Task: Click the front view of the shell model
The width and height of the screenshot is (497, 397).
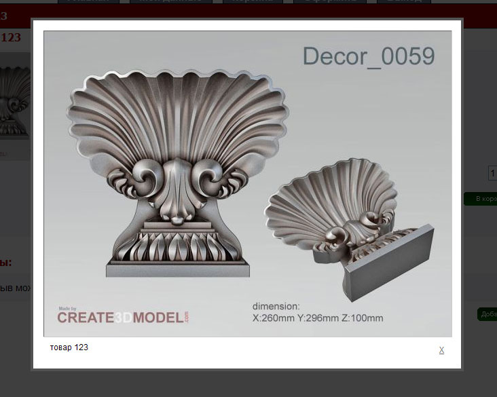Action: [178, 170]
